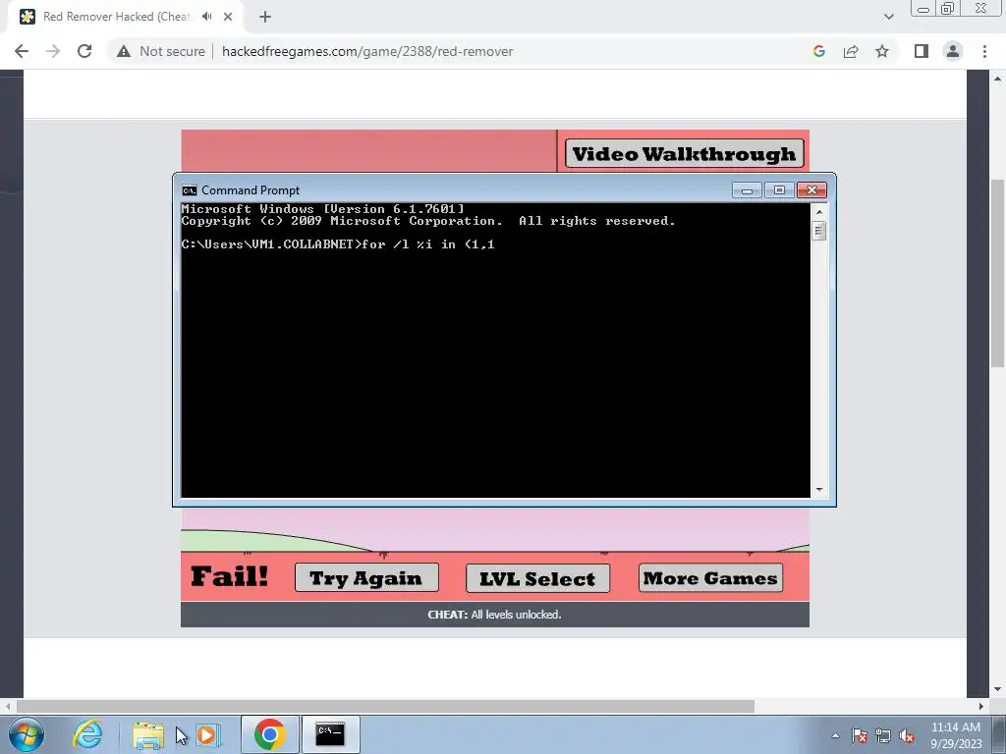This screenshot has height=754, width=1006.
Task: Click the 'Fail!' text in the game
Action: tap(230, 575)
